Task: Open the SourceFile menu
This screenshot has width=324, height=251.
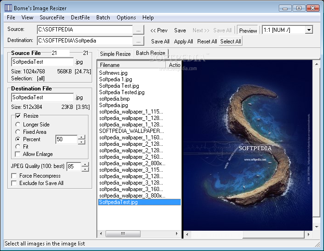Action: coord(52,18)
